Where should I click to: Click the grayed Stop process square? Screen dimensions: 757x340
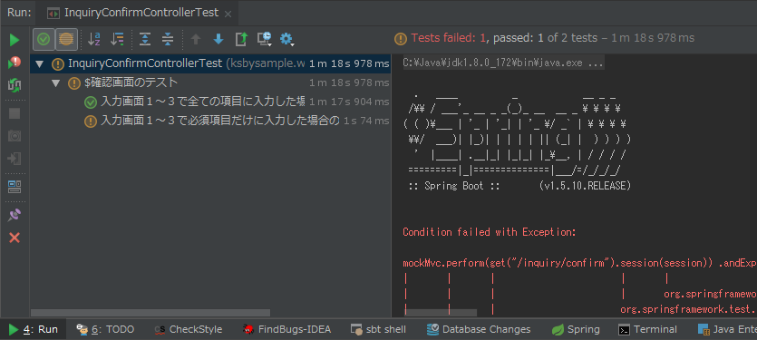(x=15, y=113)
